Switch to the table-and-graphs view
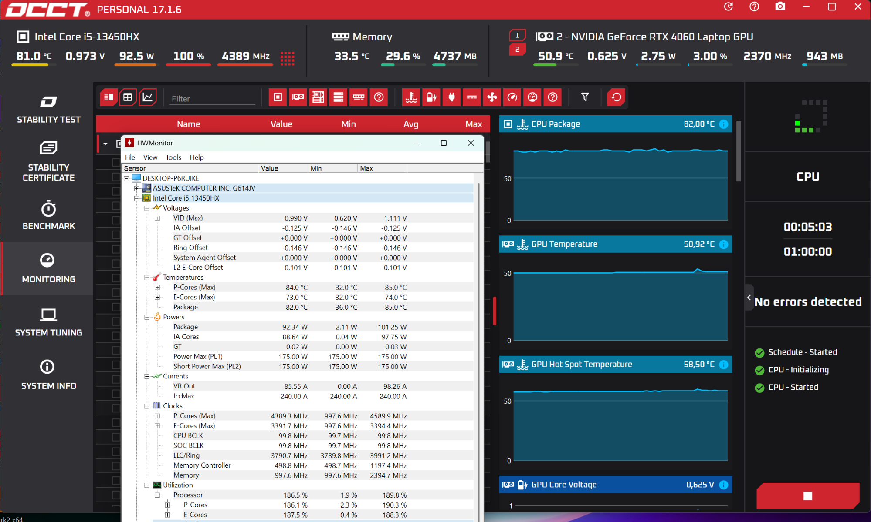 point(108,97)
